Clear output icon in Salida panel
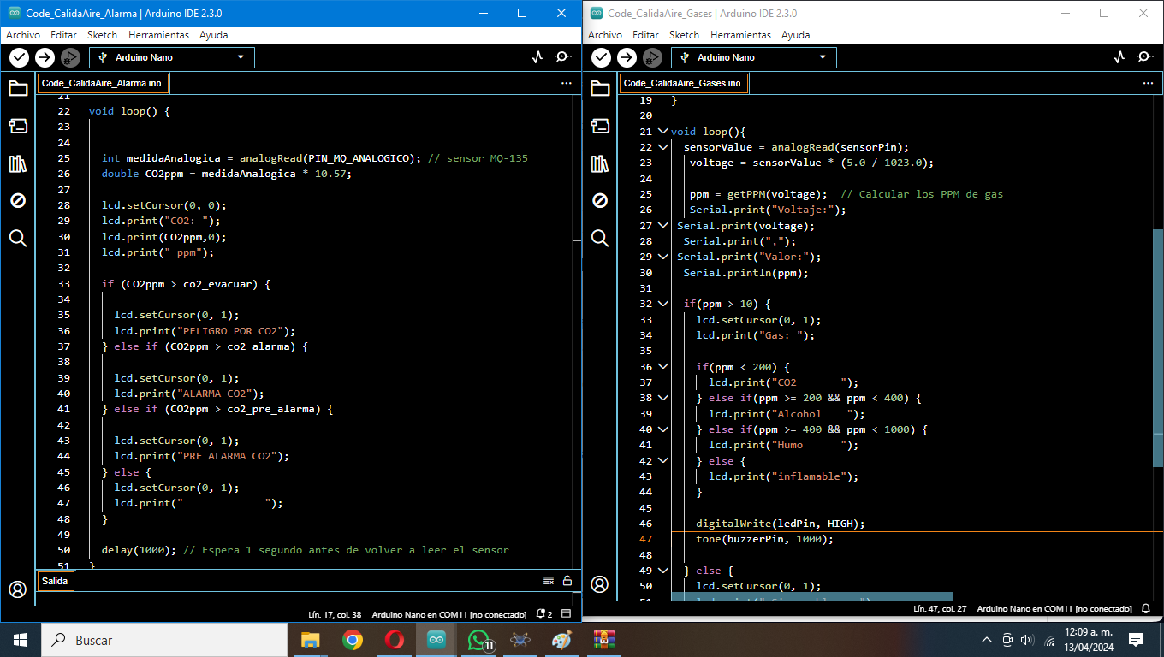Viewport: 1164px width, 657px height. (x=549, y=581)
